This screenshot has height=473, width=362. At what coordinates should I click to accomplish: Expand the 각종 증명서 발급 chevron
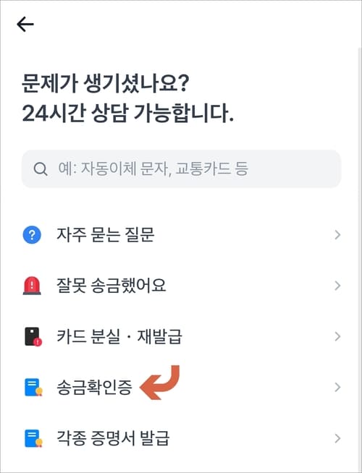click(337, 438)
